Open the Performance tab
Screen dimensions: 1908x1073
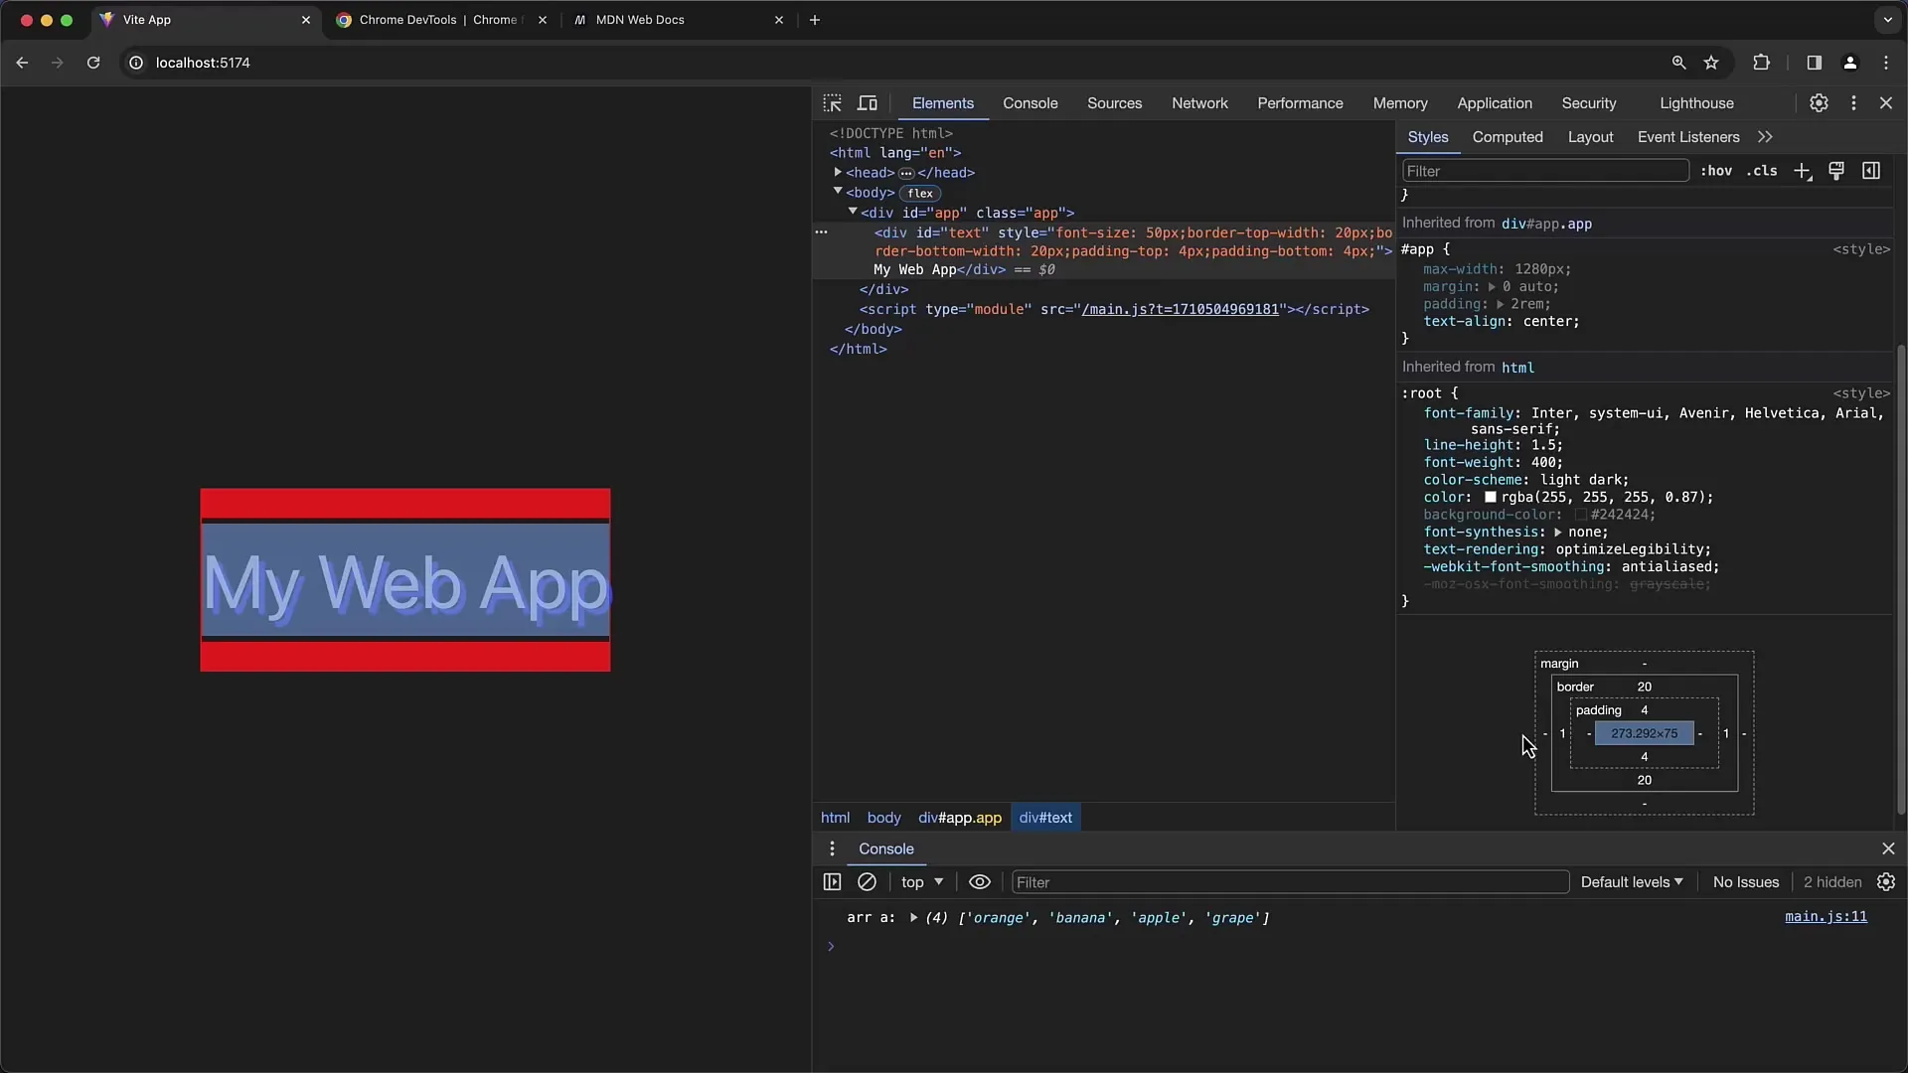point(1300,103)
